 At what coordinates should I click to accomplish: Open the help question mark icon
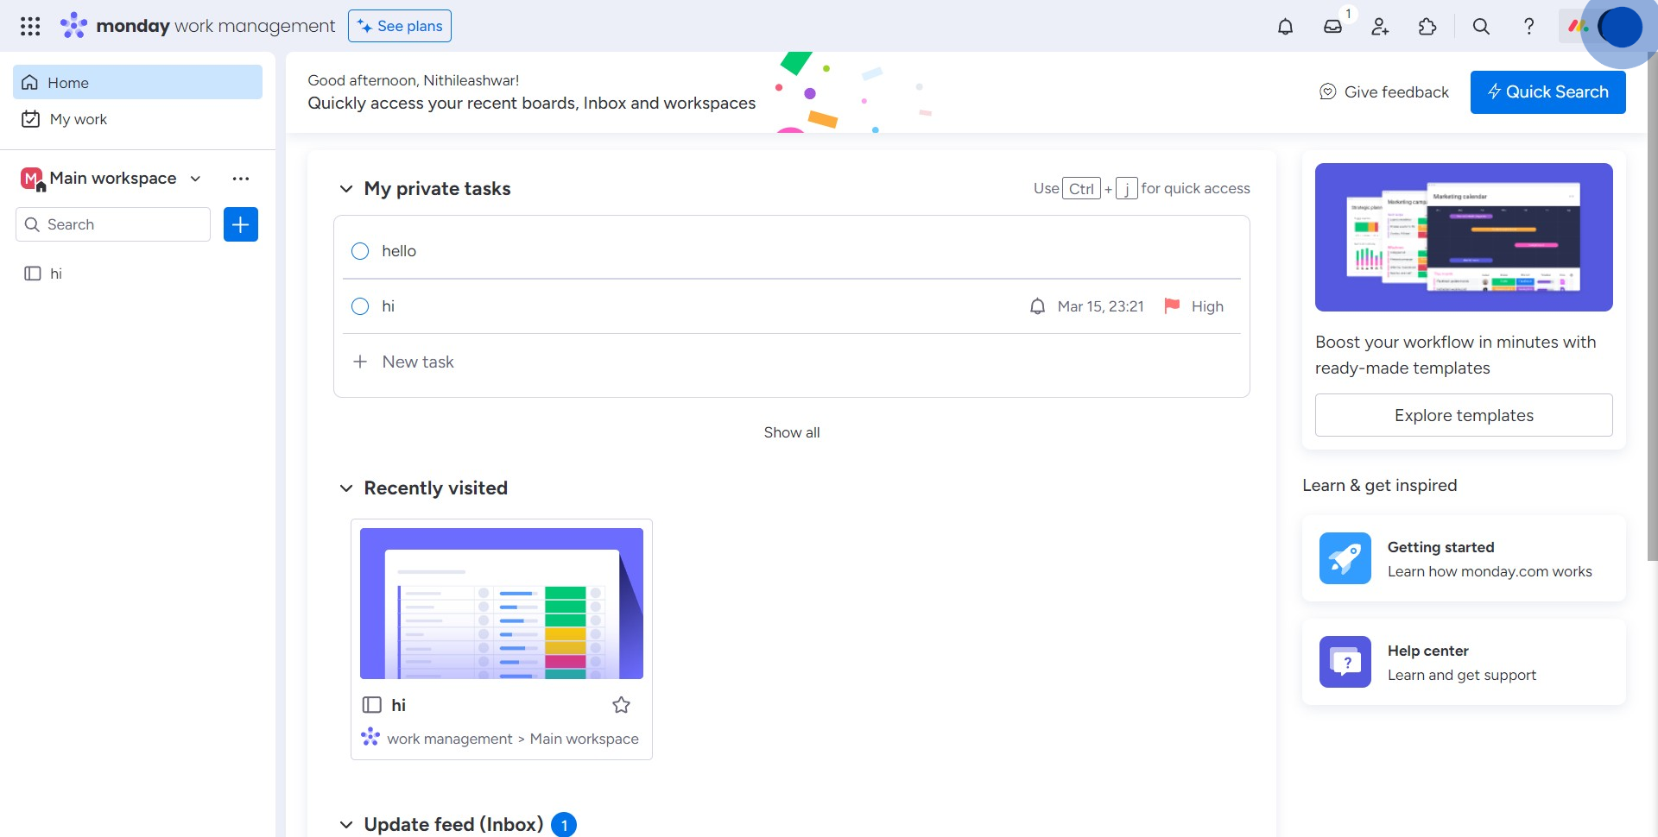pyautogui.click(x=1528, y=27)
